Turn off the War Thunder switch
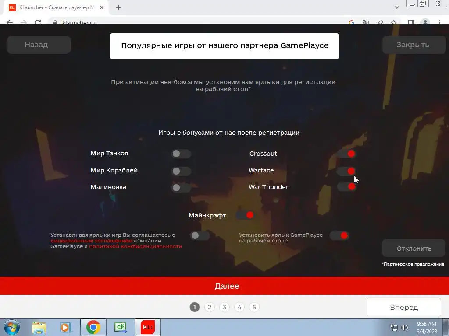Viewport: 449px width, 336px height. pyautogui.click(x=346, y=186)
